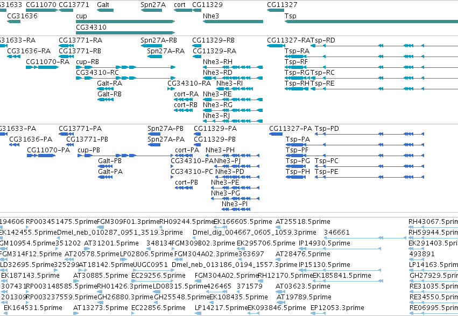This screenshot has width=458, height=316.
Task: Click the cup-PB protein feature
Action: tap(125, 156)
